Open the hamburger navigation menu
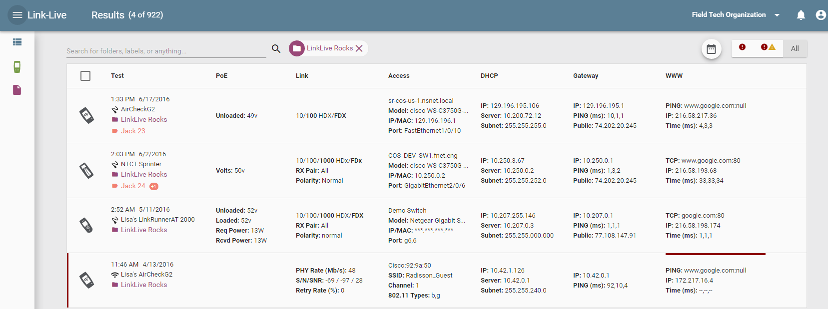The width and height of the screenshot is (828, 309). click(17, 15)
